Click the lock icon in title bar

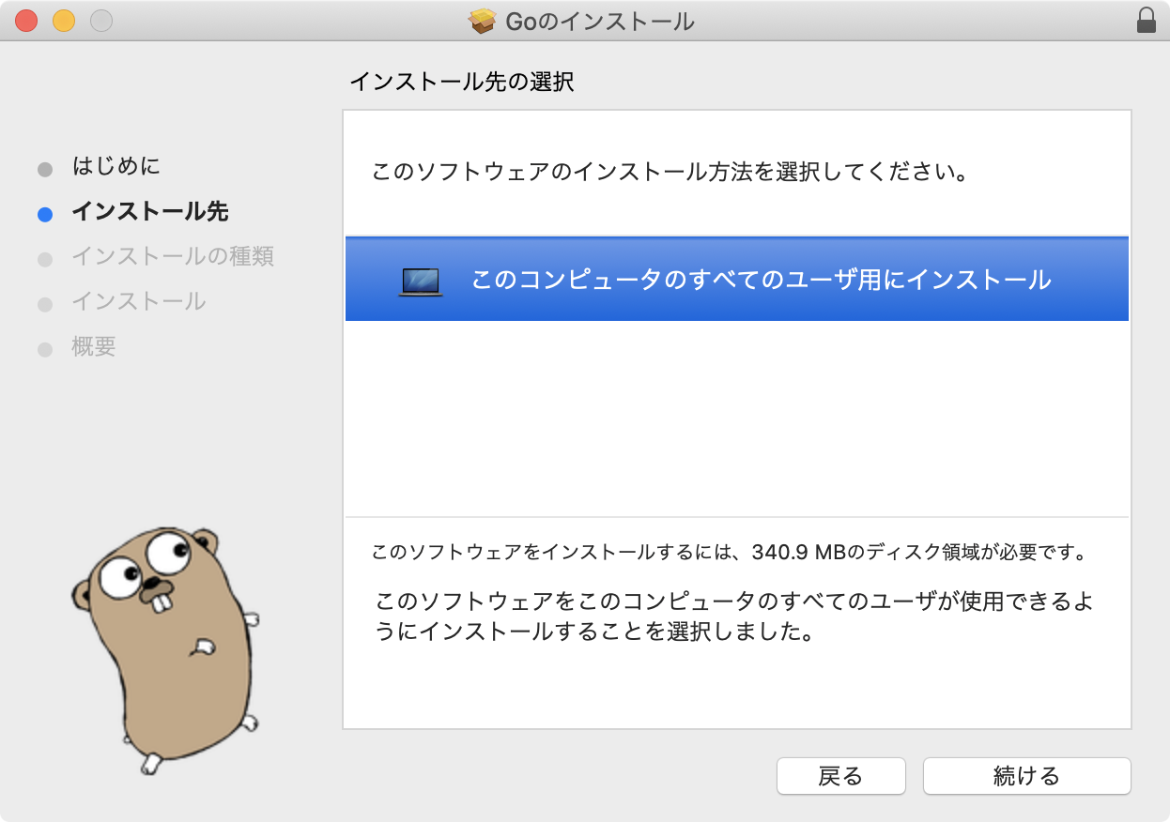[x=1146, y=20]
